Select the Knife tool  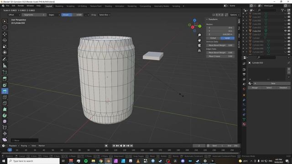tap(5, 103)
